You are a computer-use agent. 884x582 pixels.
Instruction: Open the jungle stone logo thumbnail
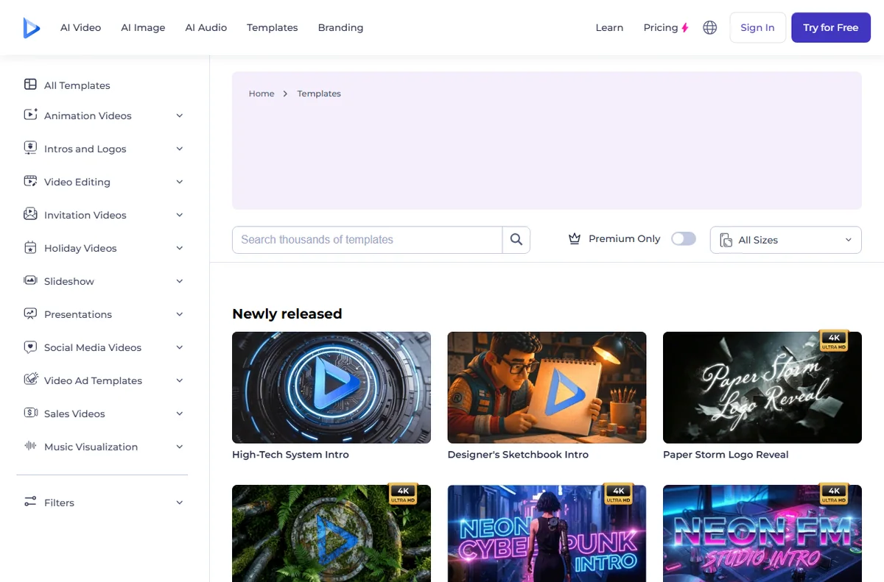331,533
